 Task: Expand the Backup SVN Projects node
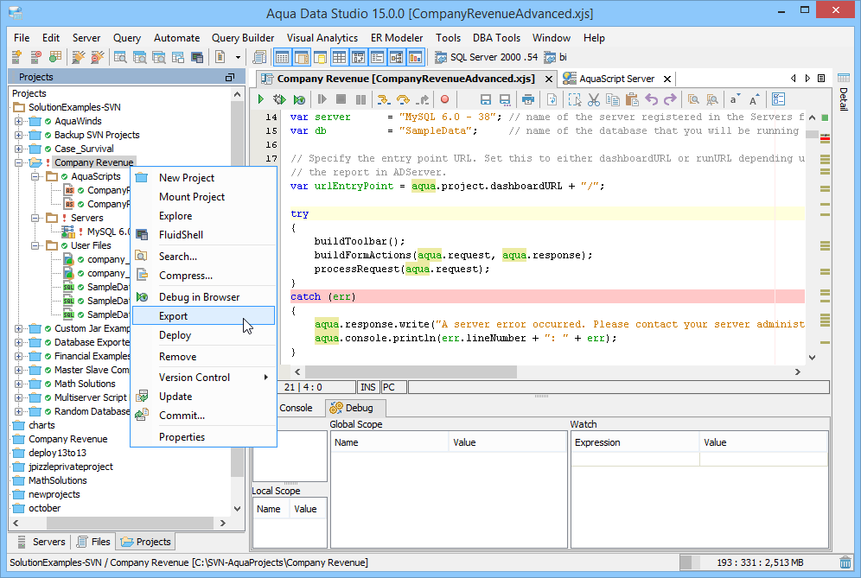(18, 135)
